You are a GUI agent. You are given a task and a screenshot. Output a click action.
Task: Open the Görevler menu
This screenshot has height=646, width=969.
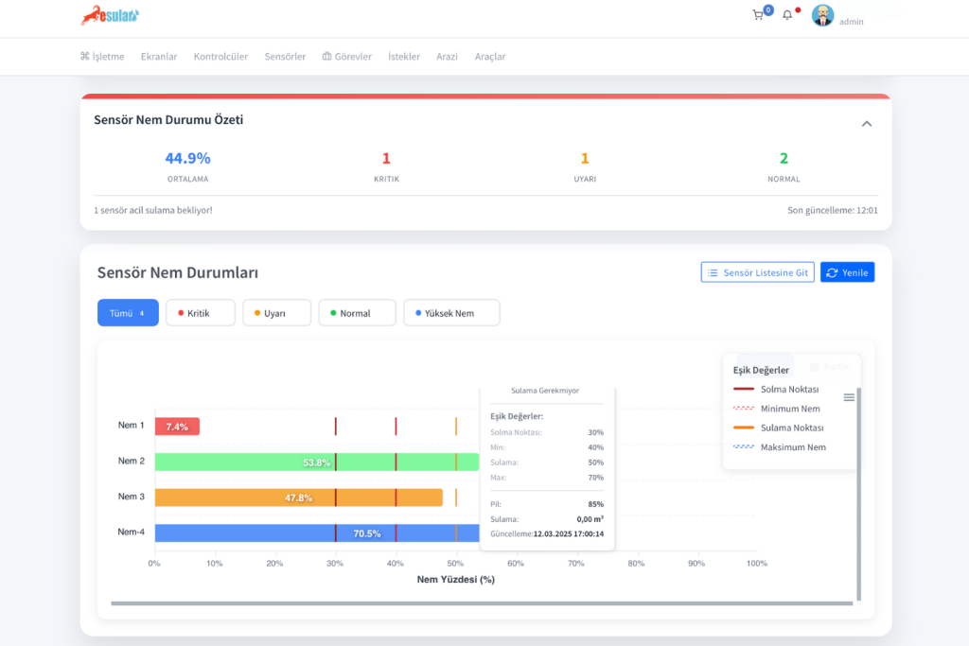[346, 57]
